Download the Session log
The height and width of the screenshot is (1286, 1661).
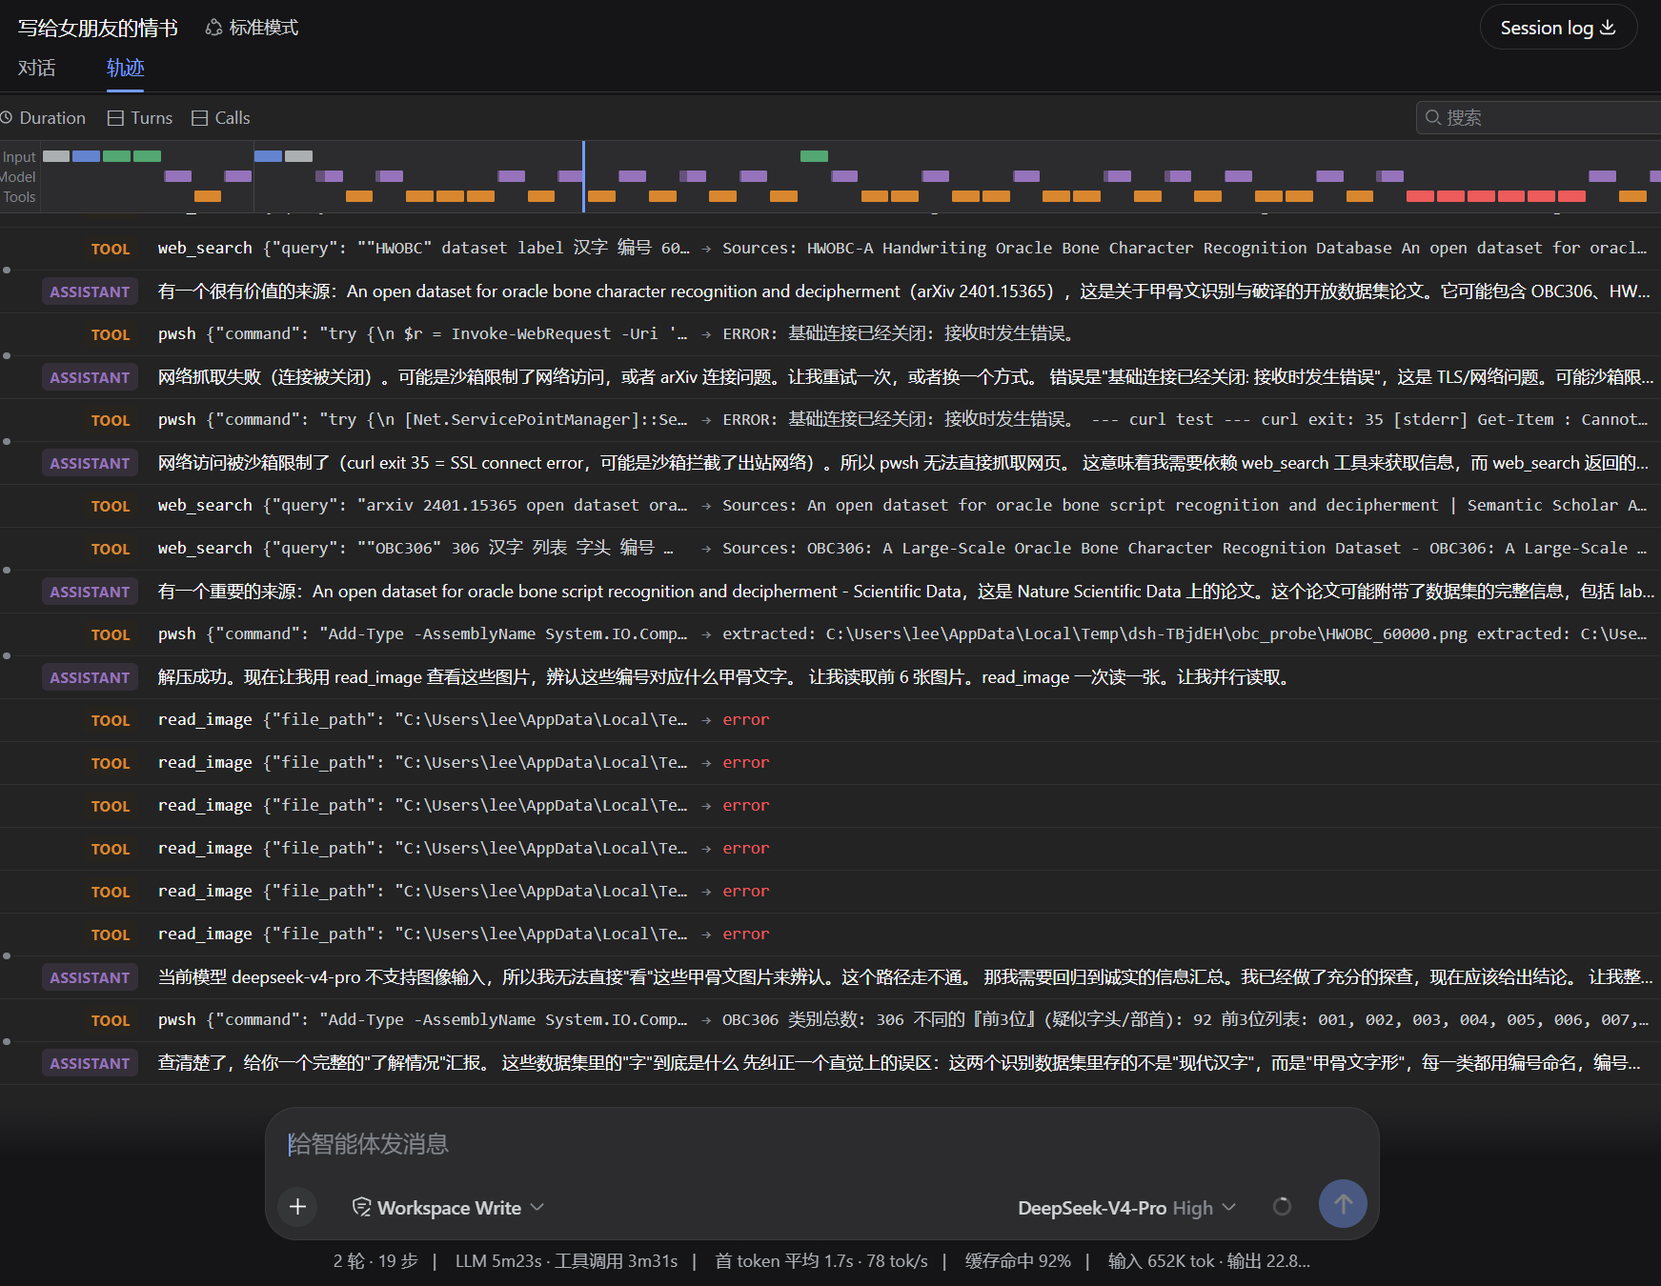click(1557, 28)
